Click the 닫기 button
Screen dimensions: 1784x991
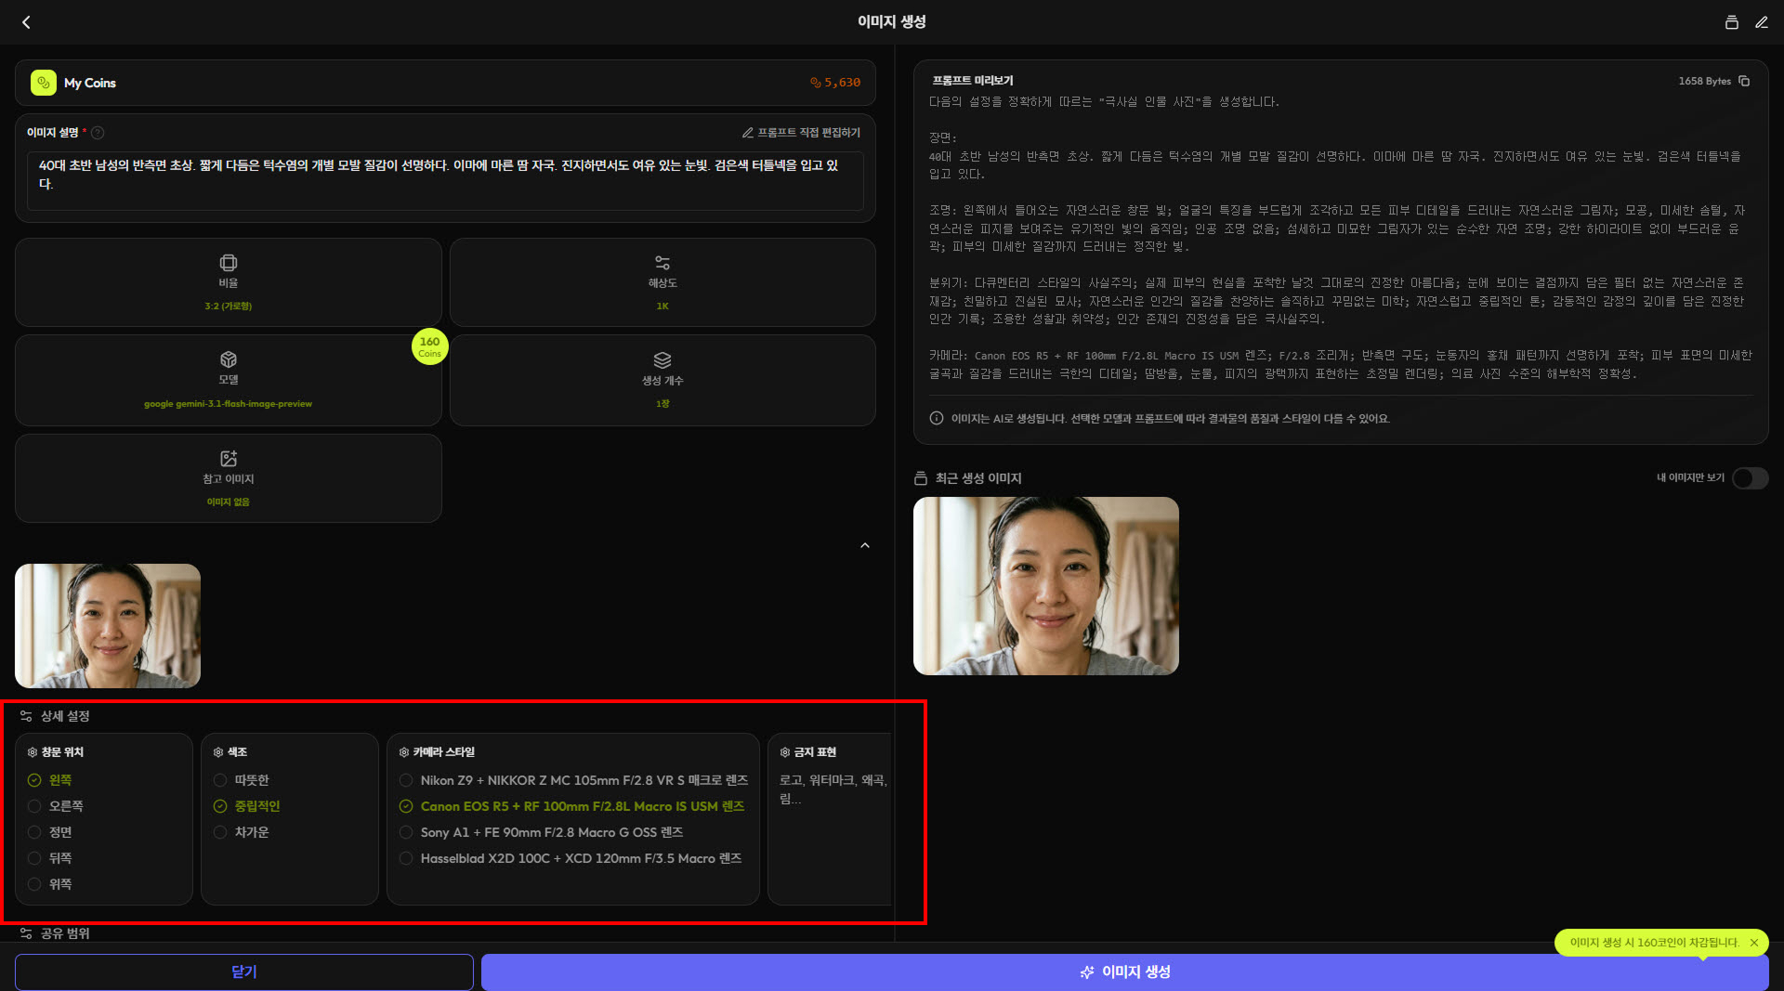point(243,971)
